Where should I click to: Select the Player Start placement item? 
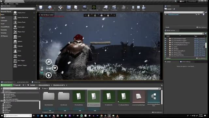click(24, 32)
